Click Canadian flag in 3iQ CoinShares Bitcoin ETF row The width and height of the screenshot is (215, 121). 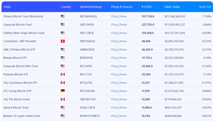click(63, 83)
